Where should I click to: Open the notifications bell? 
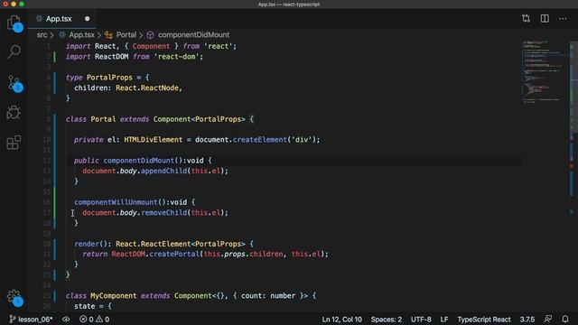tap(565, 319)
